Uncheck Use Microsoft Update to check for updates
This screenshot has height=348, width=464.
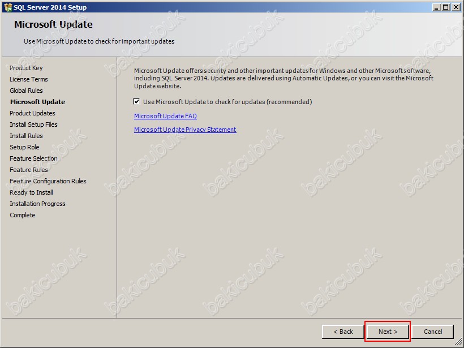[136, 102]
